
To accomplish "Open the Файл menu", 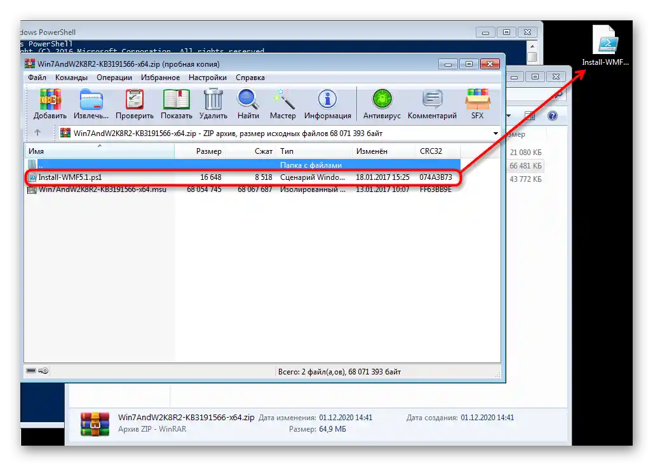I will 37,78.
